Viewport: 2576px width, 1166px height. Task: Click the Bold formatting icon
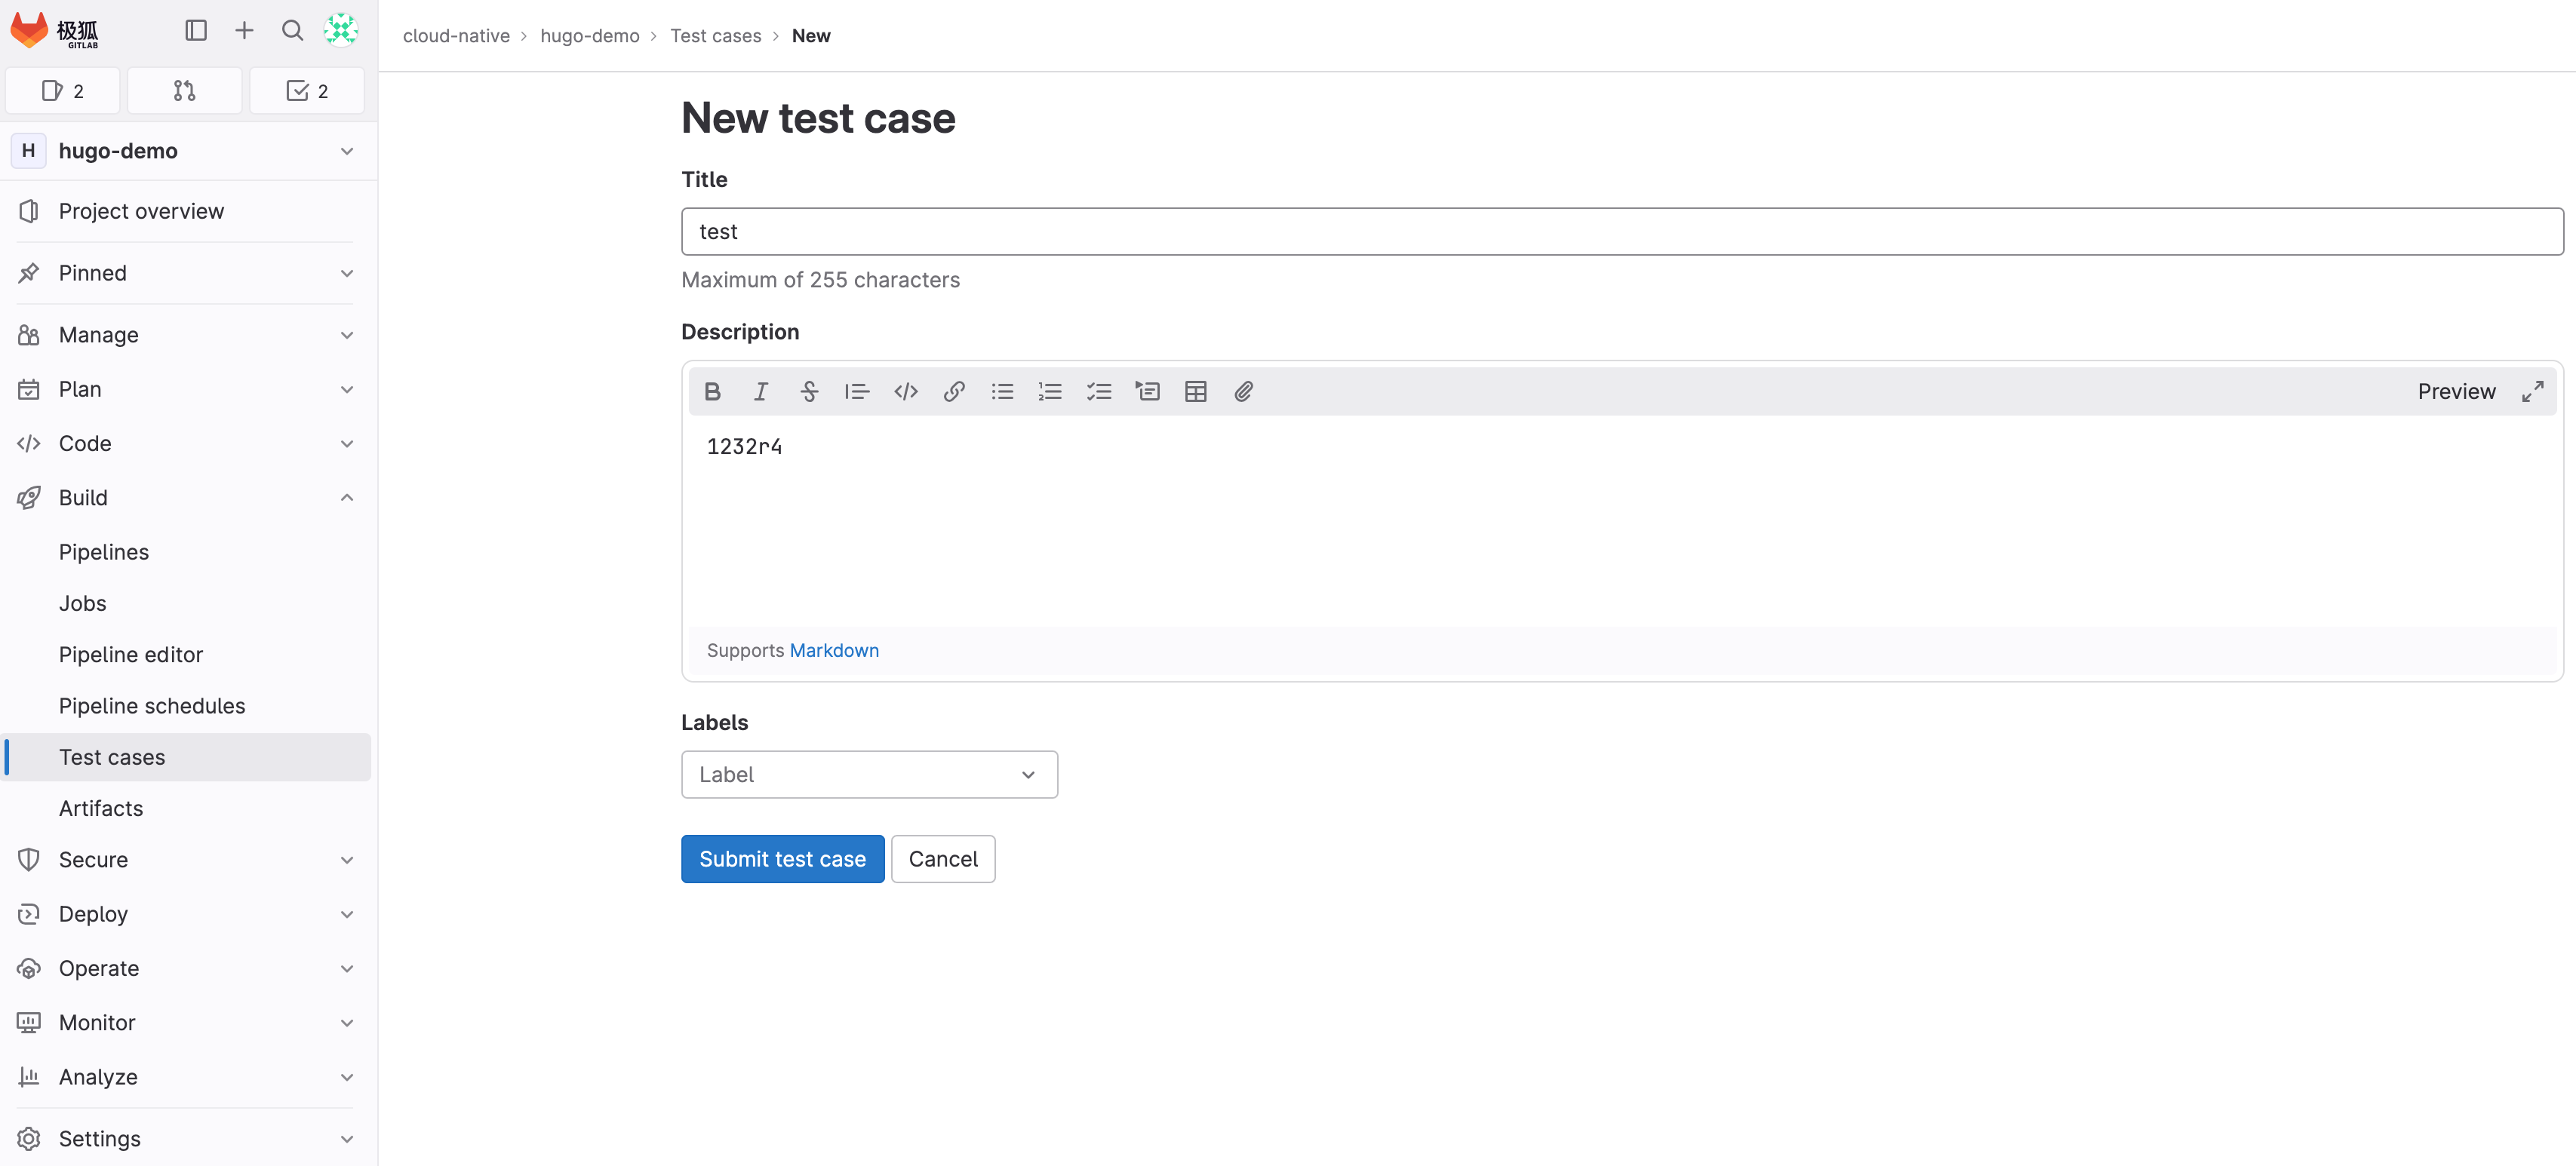click(x=712, y=391)
